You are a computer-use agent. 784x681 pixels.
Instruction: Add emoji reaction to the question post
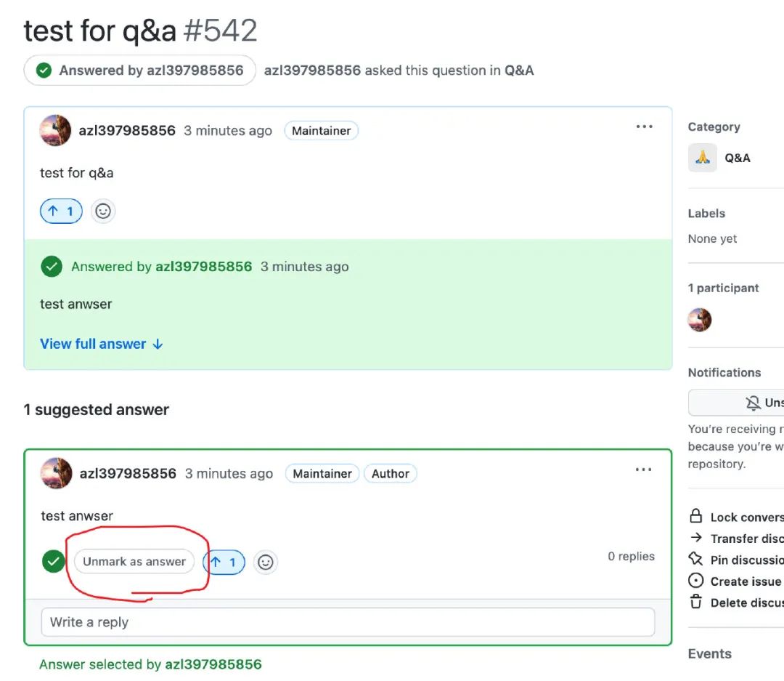point(103,211)
